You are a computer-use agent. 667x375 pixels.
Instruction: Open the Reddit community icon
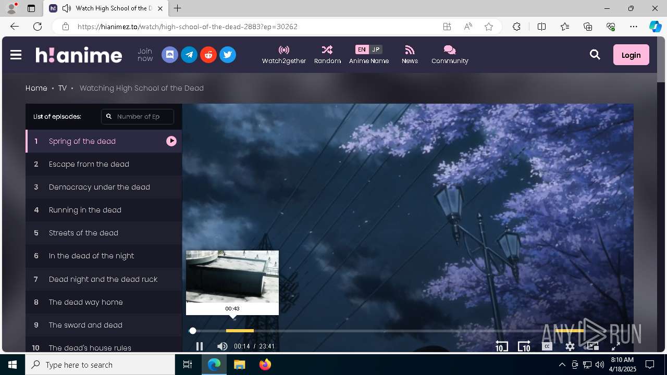click(x=208, y=55)
